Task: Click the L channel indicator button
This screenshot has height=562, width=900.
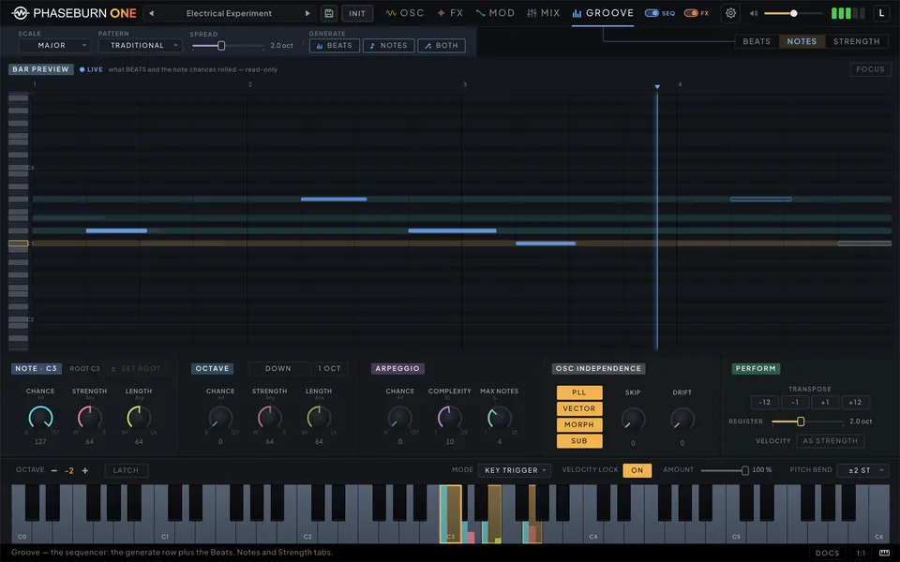Action: click(881, 13)
